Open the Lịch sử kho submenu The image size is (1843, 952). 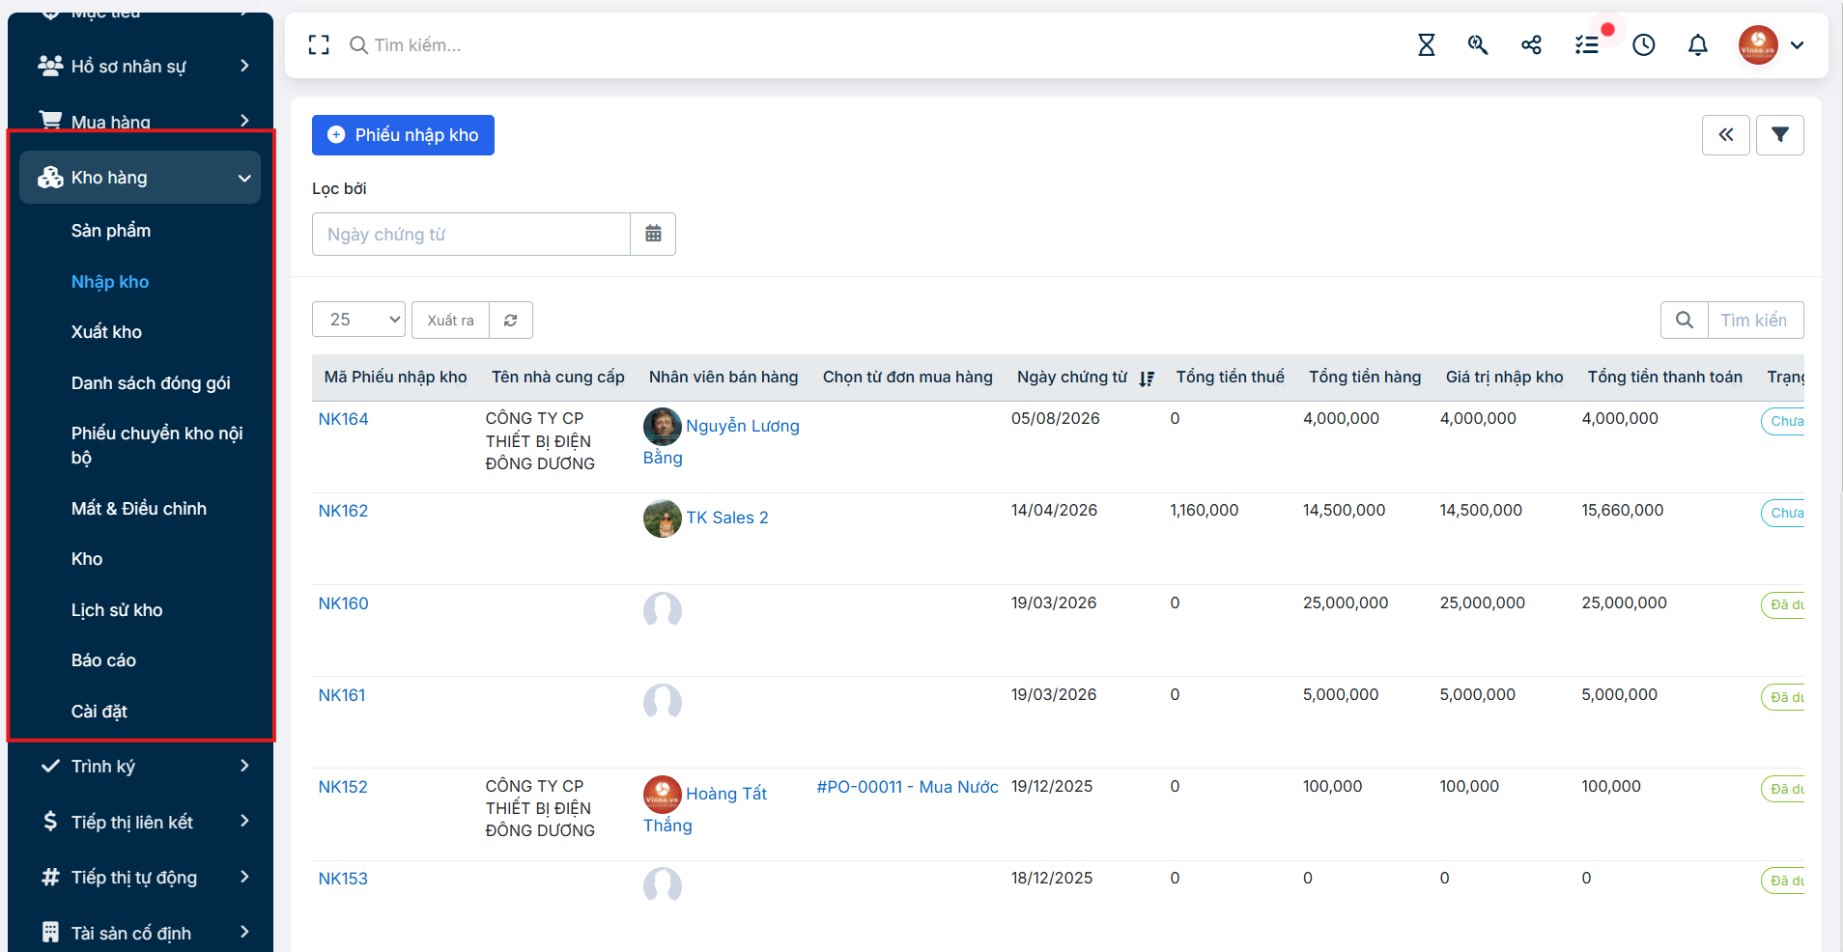[117, 610]
